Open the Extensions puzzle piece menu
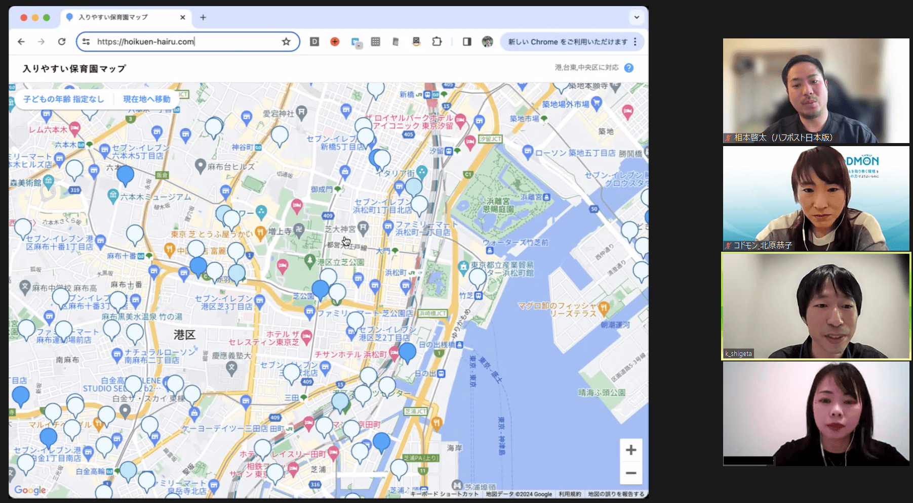Image resolution: width=913 pixels, height=503 pixels. [x=436, y=42]
